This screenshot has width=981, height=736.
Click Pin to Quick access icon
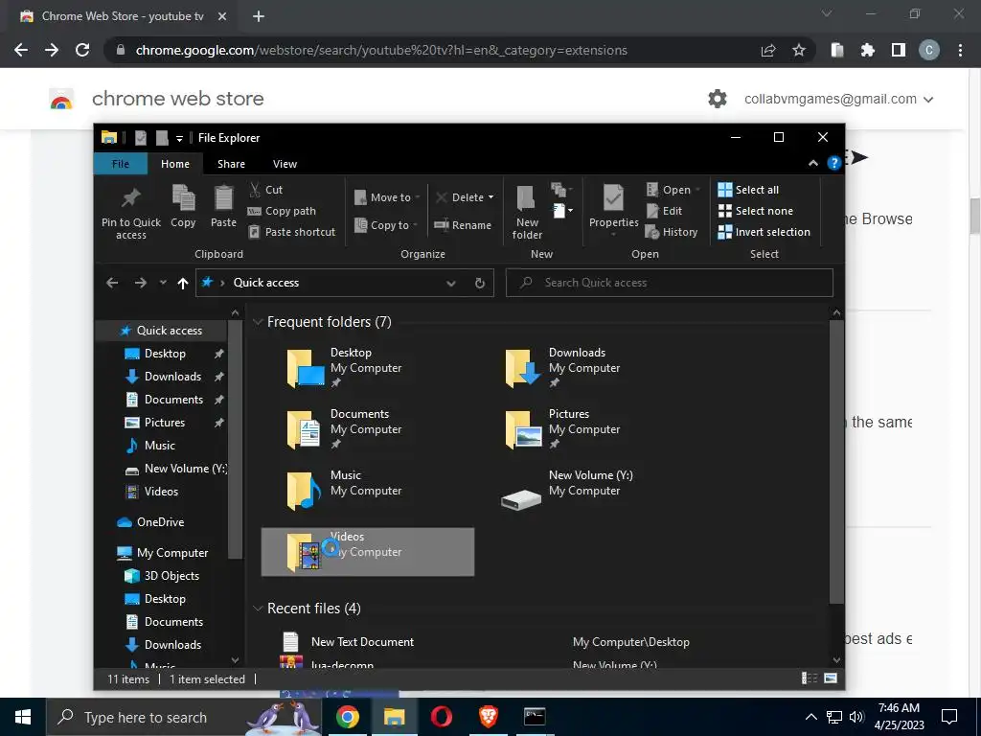(130, 213)
